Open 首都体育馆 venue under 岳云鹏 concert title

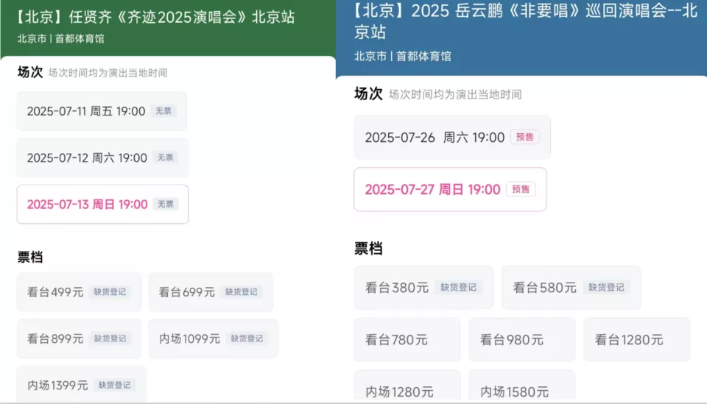(x=423, y=56)
